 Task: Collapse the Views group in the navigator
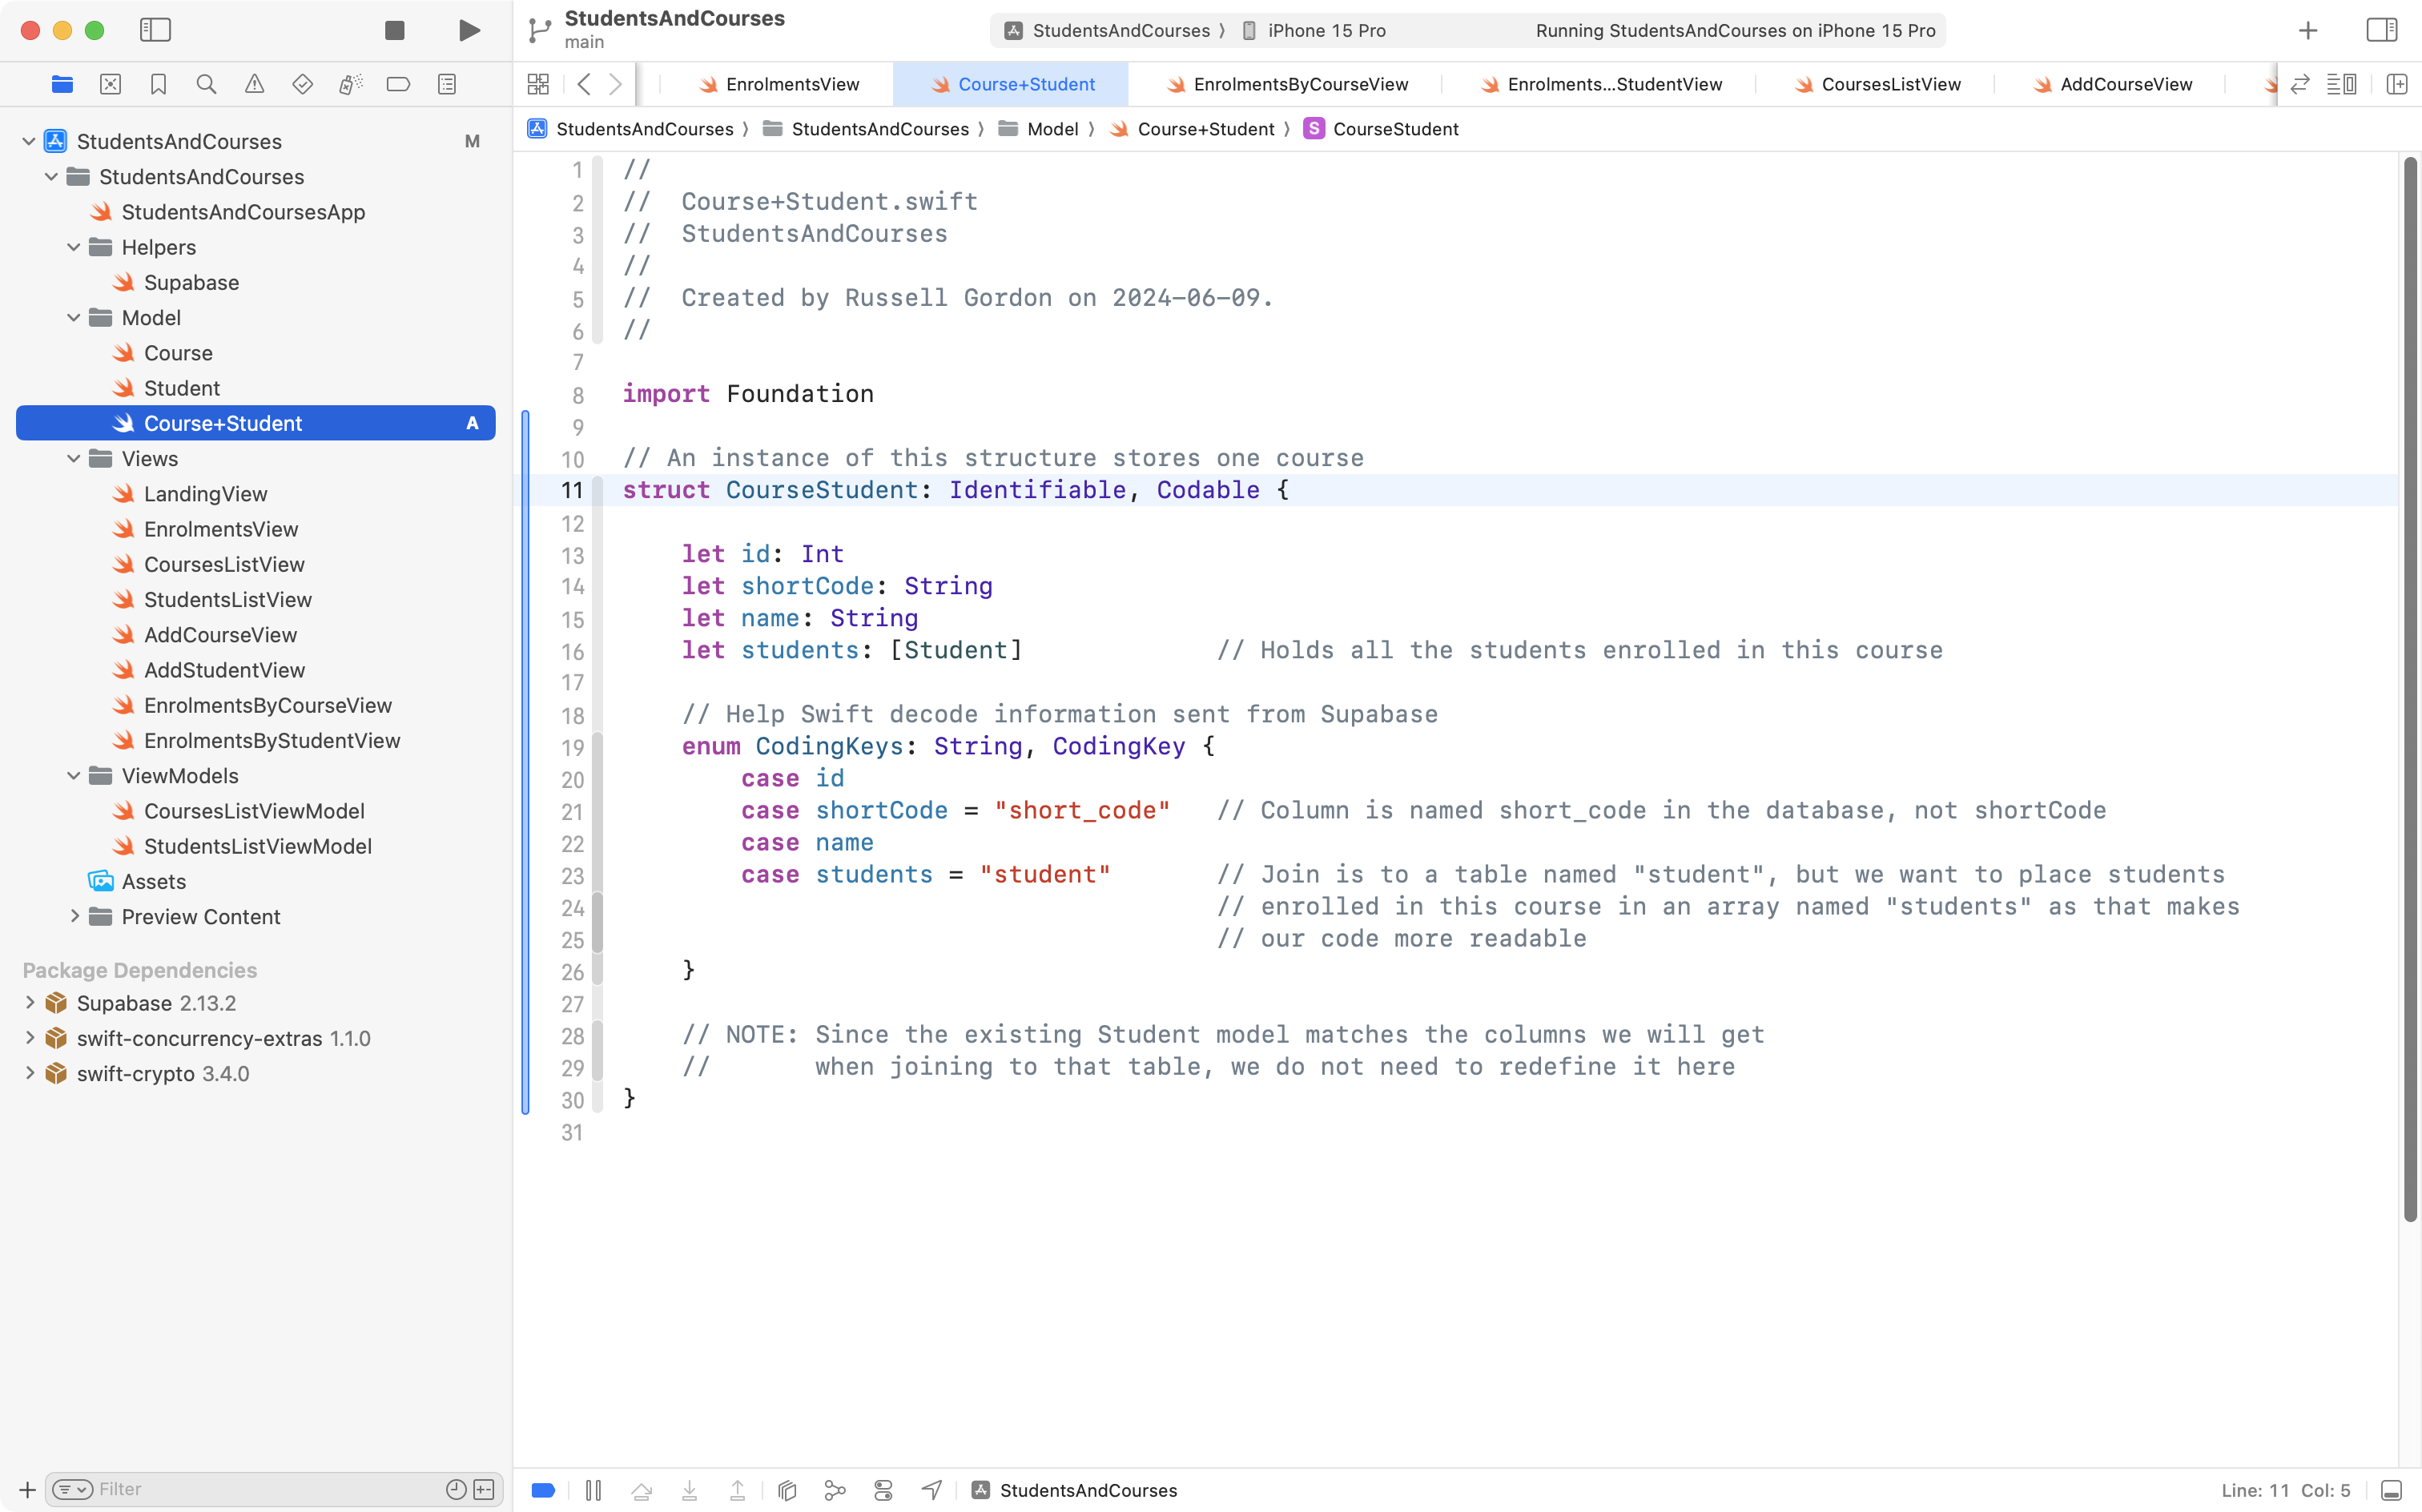pyautogui.click(x=72, y=458)
